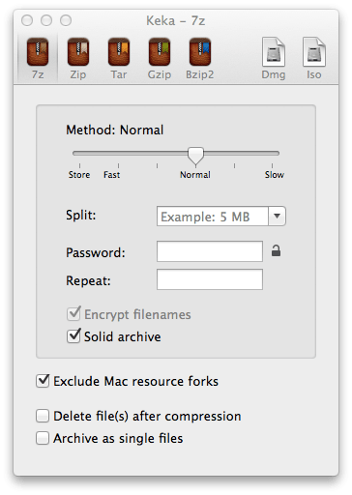Uncheck the Solid archive checkbox
352x495 pixels.
73,335
